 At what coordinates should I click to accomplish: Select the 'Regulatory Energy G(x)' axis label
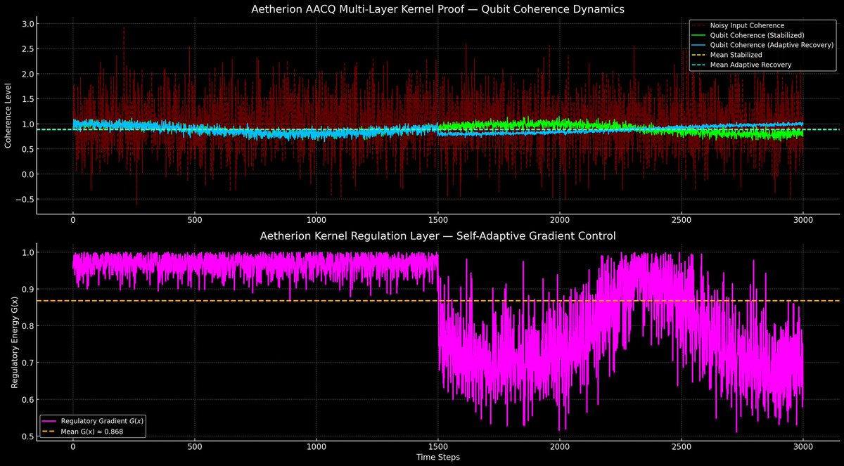click(15, 342)
